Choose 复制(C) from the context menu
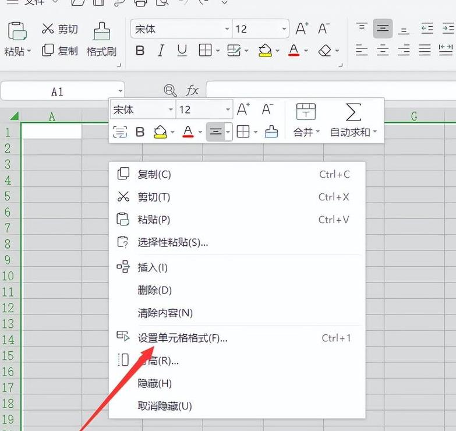This screenshot has width=456, height=431. point(237,174)
